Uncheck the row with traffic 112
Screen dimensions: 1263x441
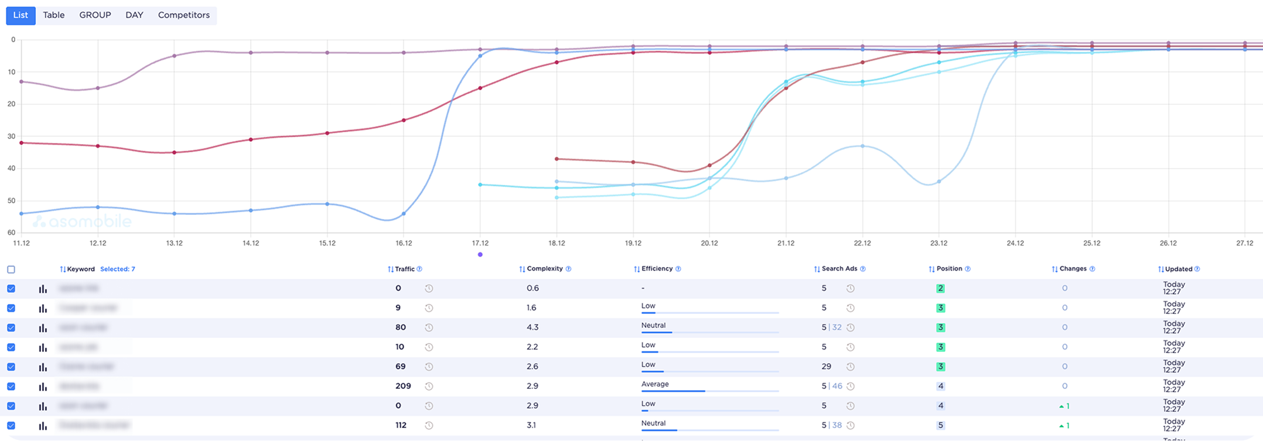pos(11,426)
